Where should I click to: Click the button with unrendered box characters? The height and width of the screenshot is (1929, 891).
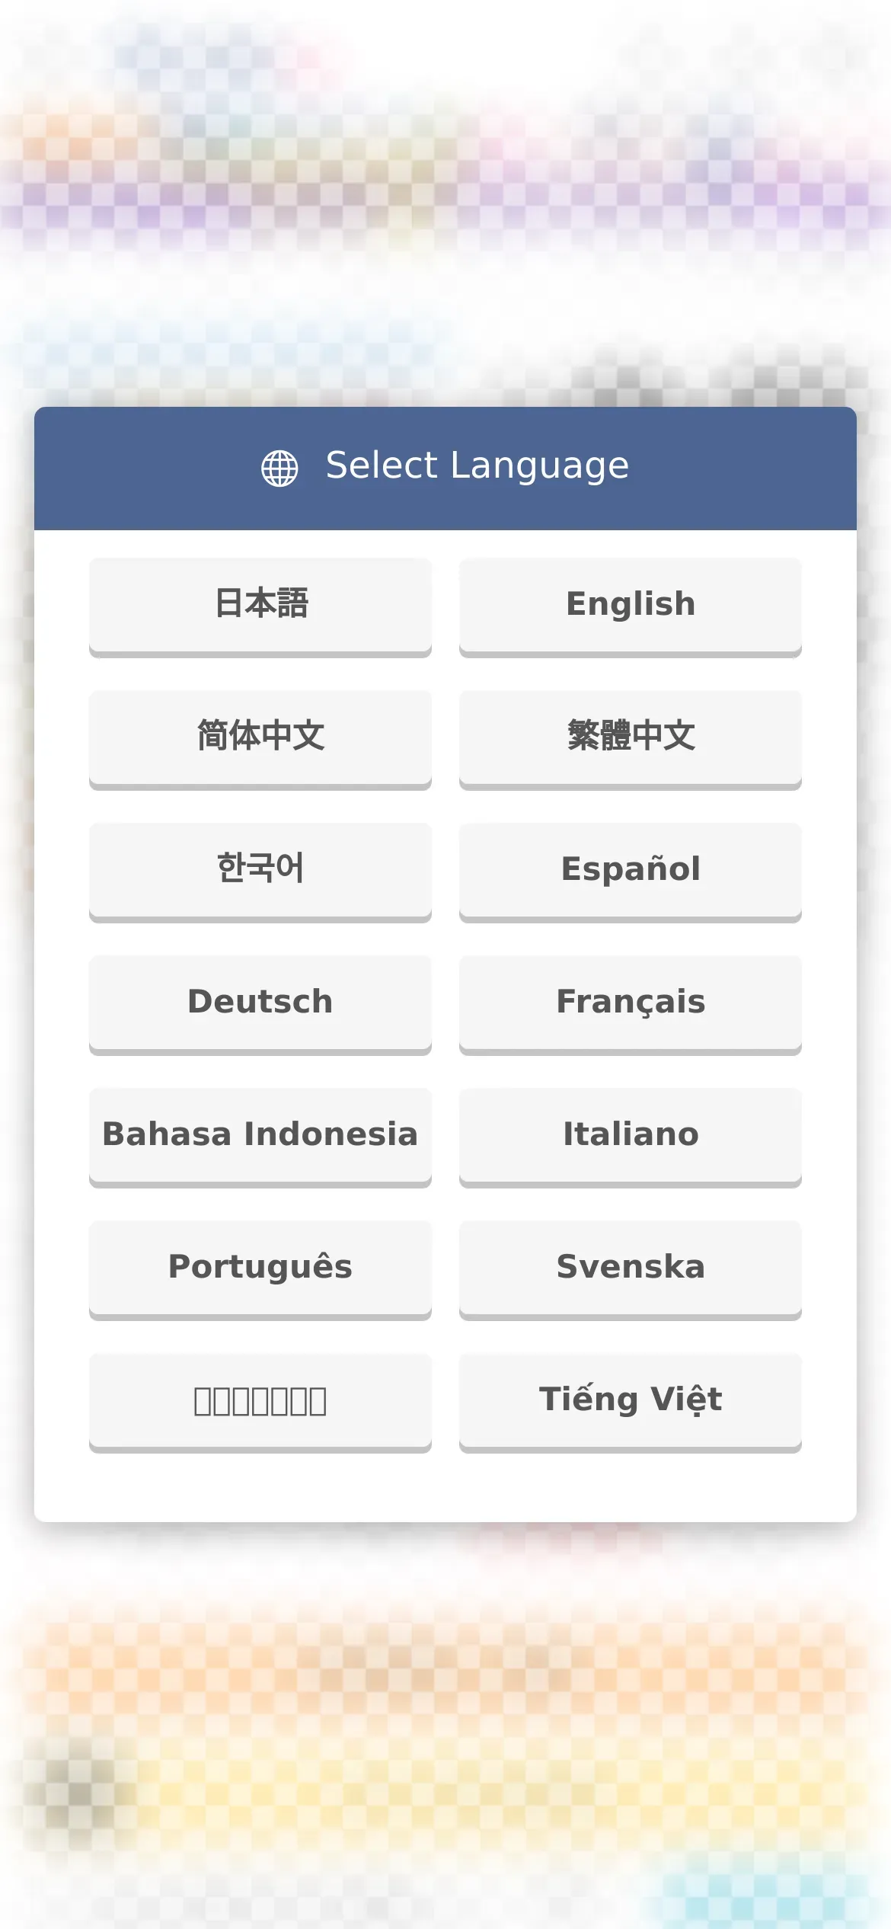tap(260, 1403)
